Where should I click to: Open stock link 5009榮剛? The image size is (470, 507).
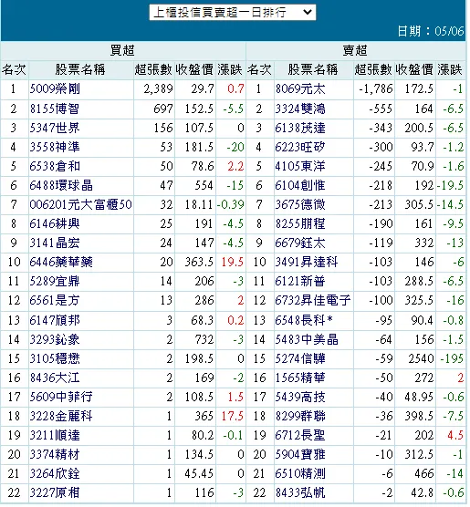pos(55,89)
